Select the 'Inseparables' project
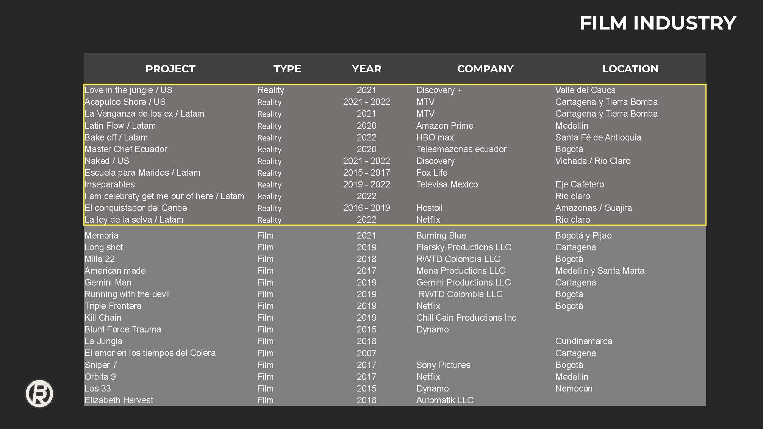 tap(109, 184)
